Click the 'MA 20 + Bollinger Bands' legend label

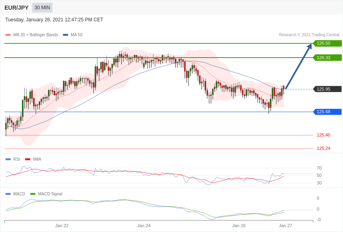36,35
